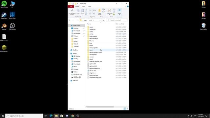This screenshot has height=118, width=210.
Task: Open Google Chrome from taskbar
Action: coord(73,116)
